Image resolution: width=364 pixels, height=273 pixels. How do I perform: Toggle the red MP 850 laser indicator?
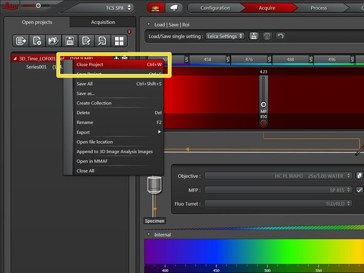(x=263, y=123)
